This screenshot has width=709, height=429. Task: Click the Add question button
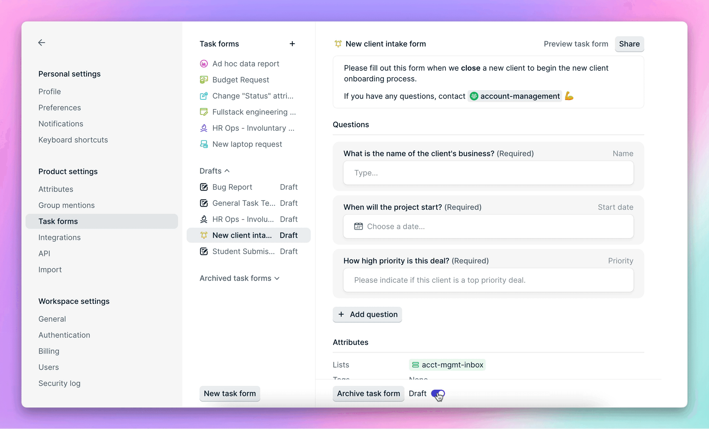click(x=367, y=314)
